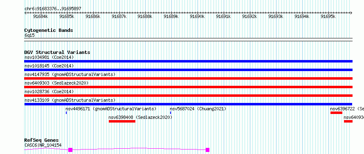
Task: Click the CASC6 exon box near 91690k
Action: [207, 150]
